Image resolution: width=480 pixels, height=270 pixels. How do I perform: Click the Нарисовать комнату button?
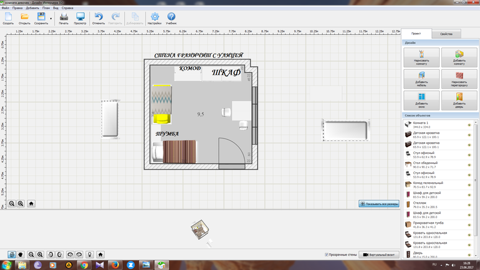[x=421, y=57]
